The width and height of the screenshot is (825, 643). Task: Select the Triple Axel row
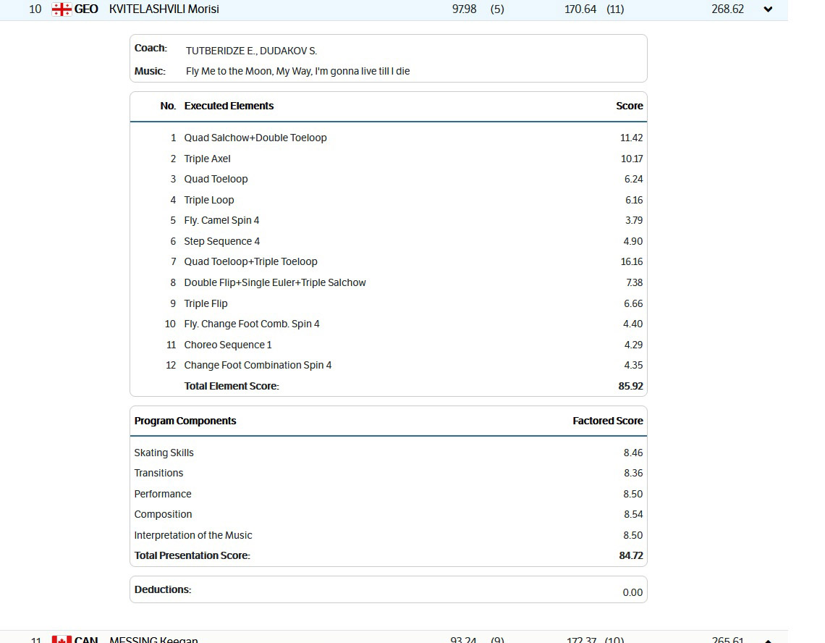pyautogui.click(x=207, y=159)
